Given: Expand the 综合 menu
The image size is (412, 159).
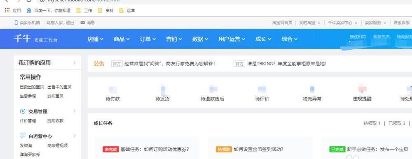Looking at the screenshot, I should coord(290,39).
